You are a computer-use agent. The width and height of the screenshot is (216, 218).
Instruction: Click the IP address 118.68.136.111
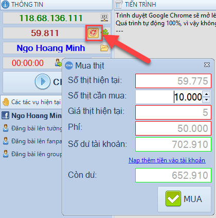[x=51, y=18]
